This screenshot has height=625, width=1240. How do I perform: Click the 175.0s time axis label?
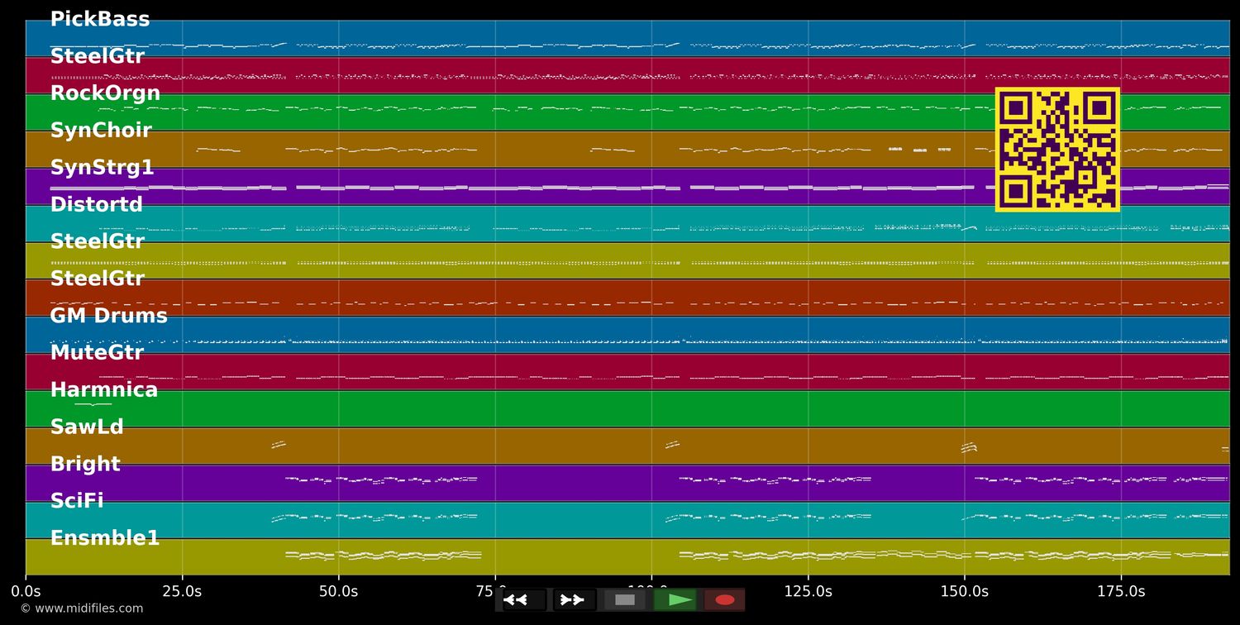point(1121,592)
